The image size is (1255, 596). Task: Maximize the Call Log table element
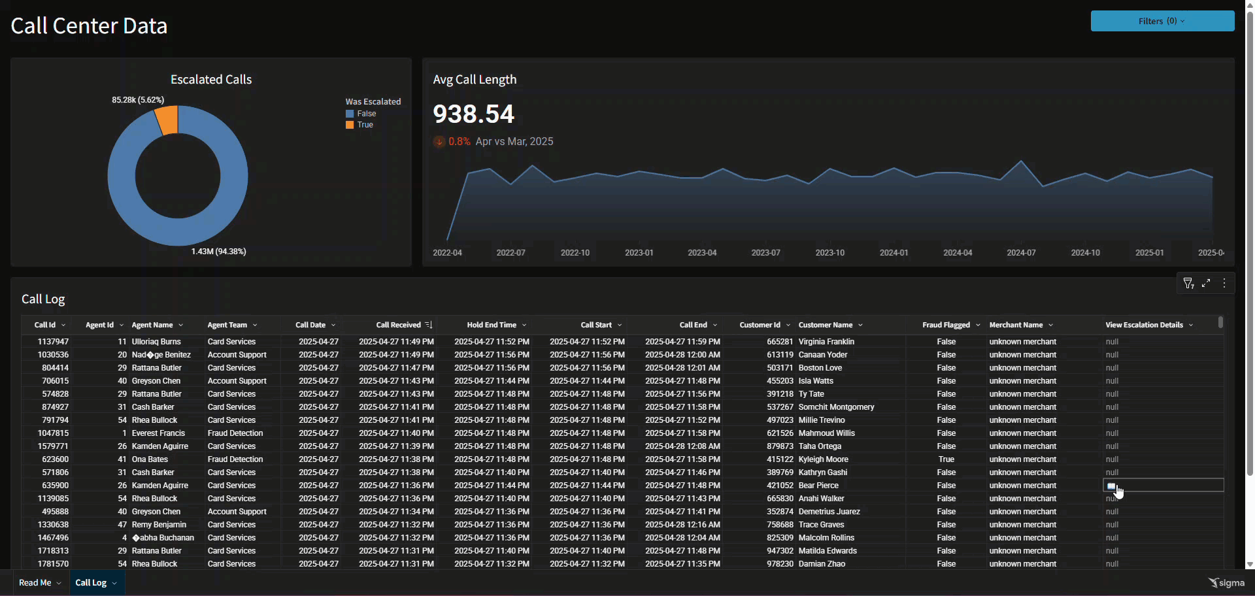point(1206,283)
